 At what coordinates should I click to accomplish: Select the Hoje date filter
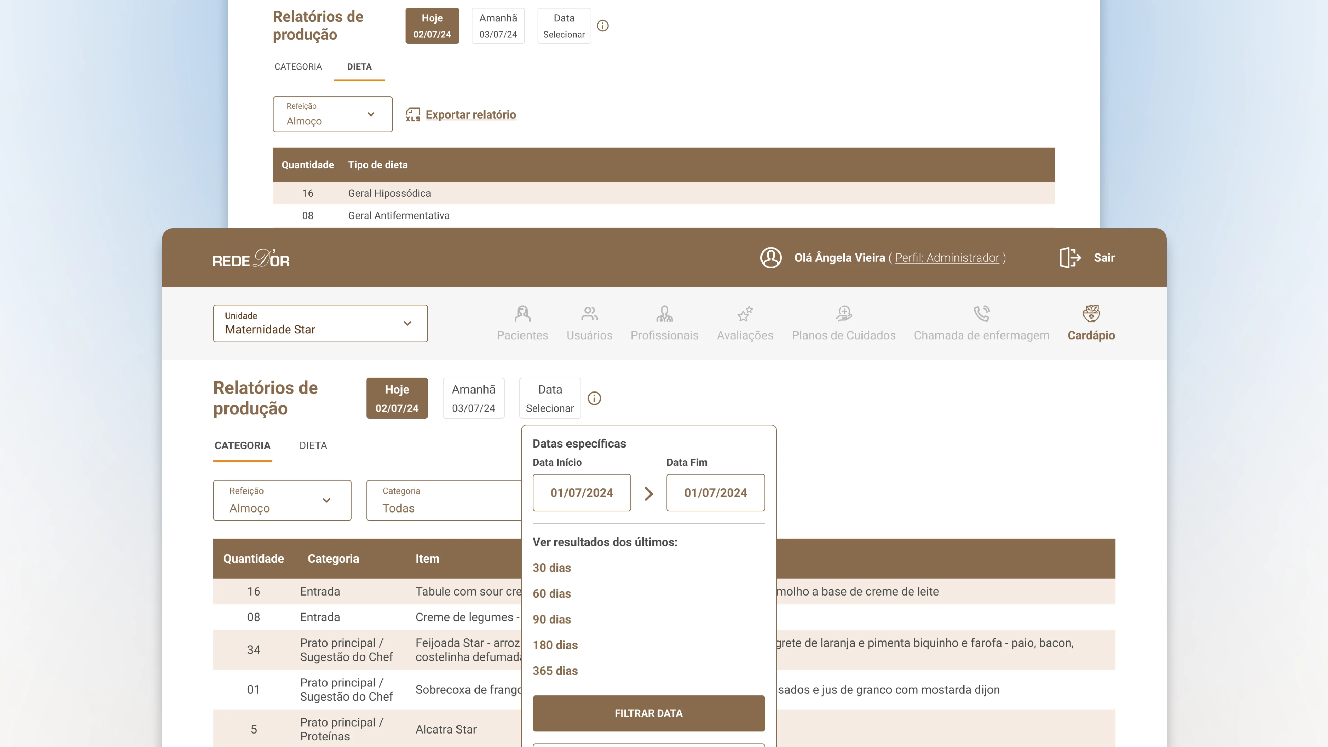pyautogui.click(x=397, y=397)
